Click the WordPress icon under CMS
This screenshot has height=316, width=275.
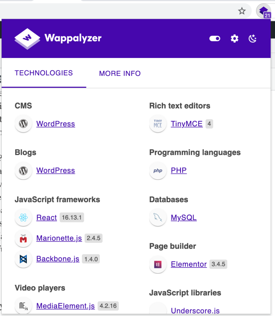click(23, 124)
